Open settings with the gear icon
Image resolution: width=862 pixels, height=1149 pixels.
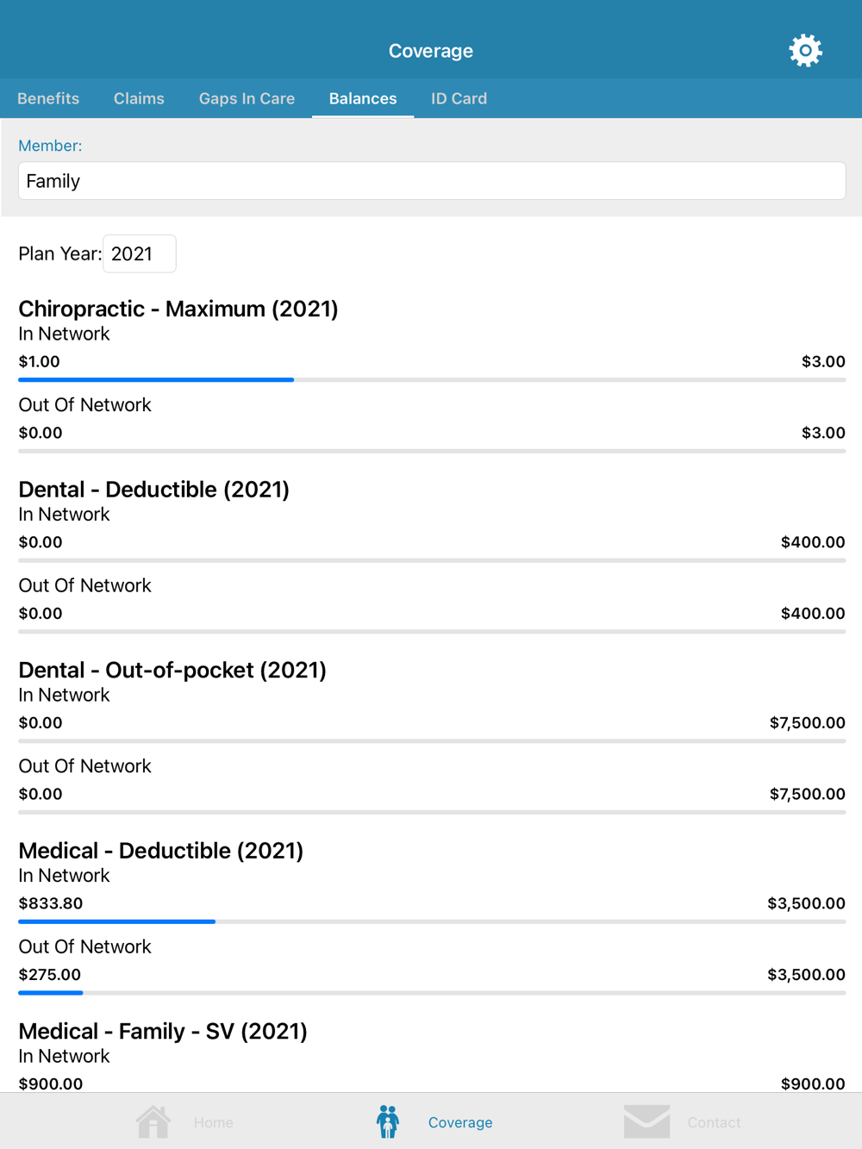pyautogui.click(x=805, y=51)
